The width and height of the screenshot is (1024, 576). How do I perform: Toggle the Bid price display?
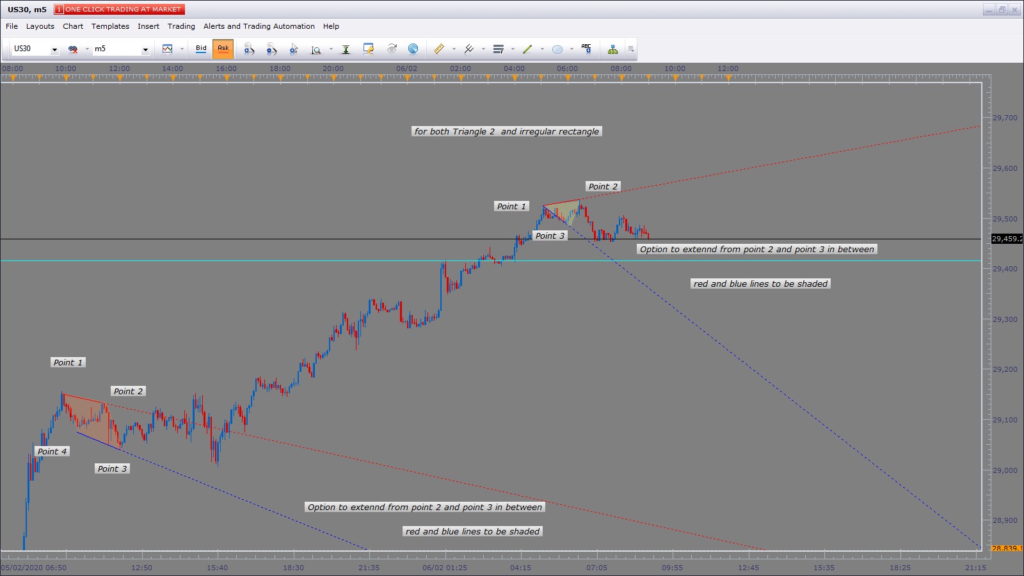tap(201, 49)
